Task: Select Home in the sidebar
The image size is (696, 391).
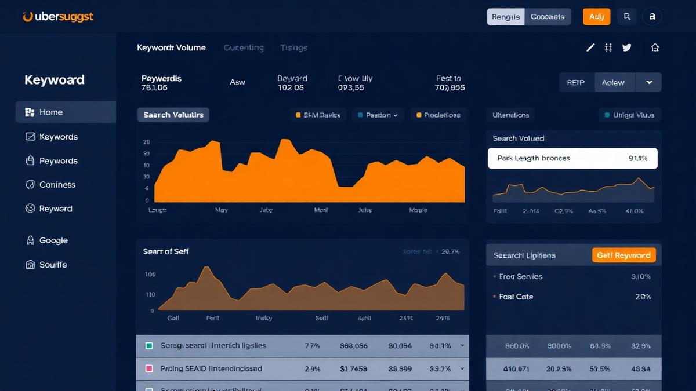Action: coord(52,112)
